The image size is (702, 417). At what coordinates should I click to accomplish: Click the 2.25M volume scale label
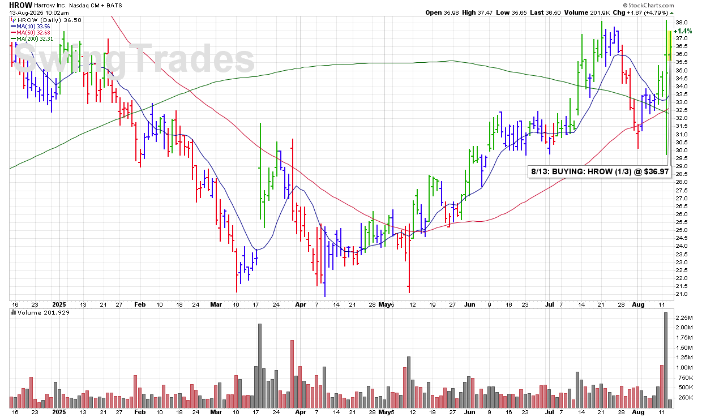(685, 317)
